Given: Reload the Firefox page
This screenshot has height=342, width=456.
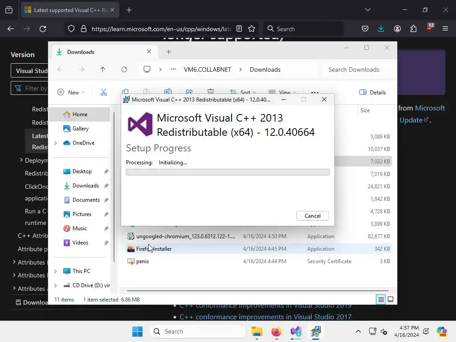Looking at the screenshot, I should click(43, 29).
